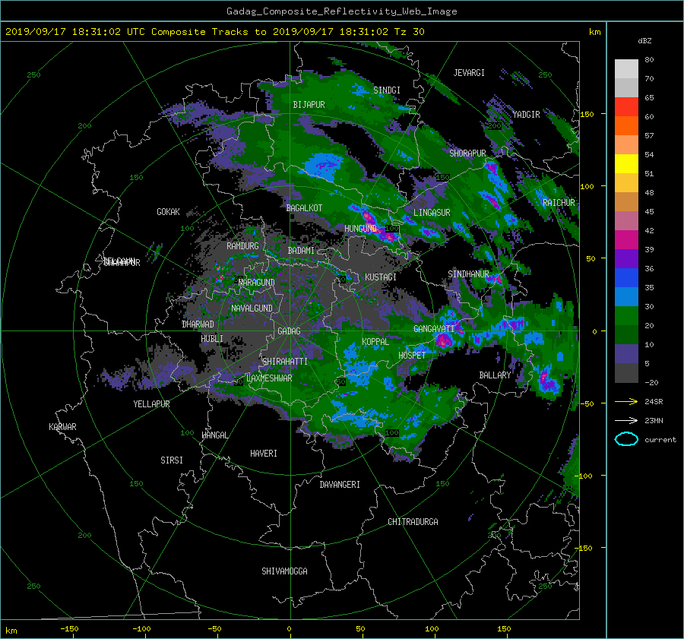Click the SHIVAMOGGA city label
684x639 pixels.
[284, 571]
